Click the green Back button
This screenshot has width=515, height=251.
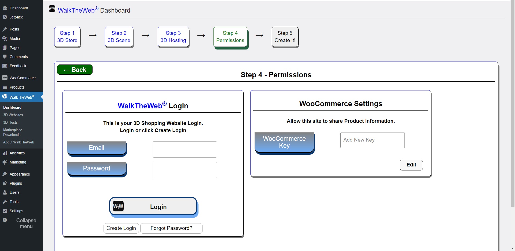(x=75, y=70)
